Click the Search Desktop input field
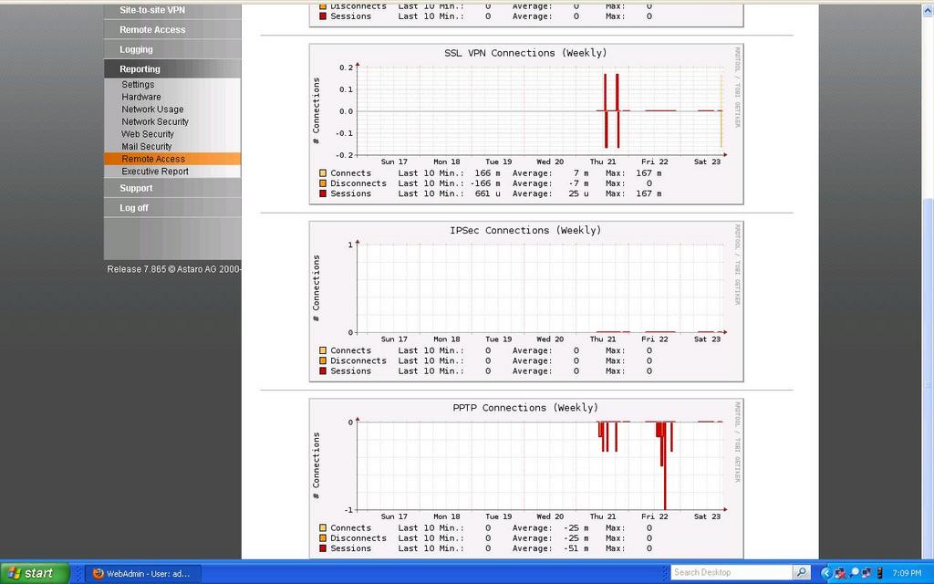Image resolution: width=934 pixels, height=584 pixels. point(730,572)
